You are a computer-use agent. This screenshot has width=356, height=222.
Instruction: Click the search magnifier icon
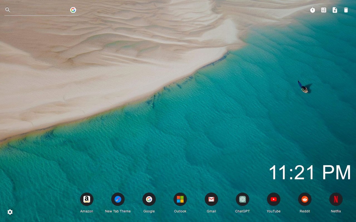[8, 10]
